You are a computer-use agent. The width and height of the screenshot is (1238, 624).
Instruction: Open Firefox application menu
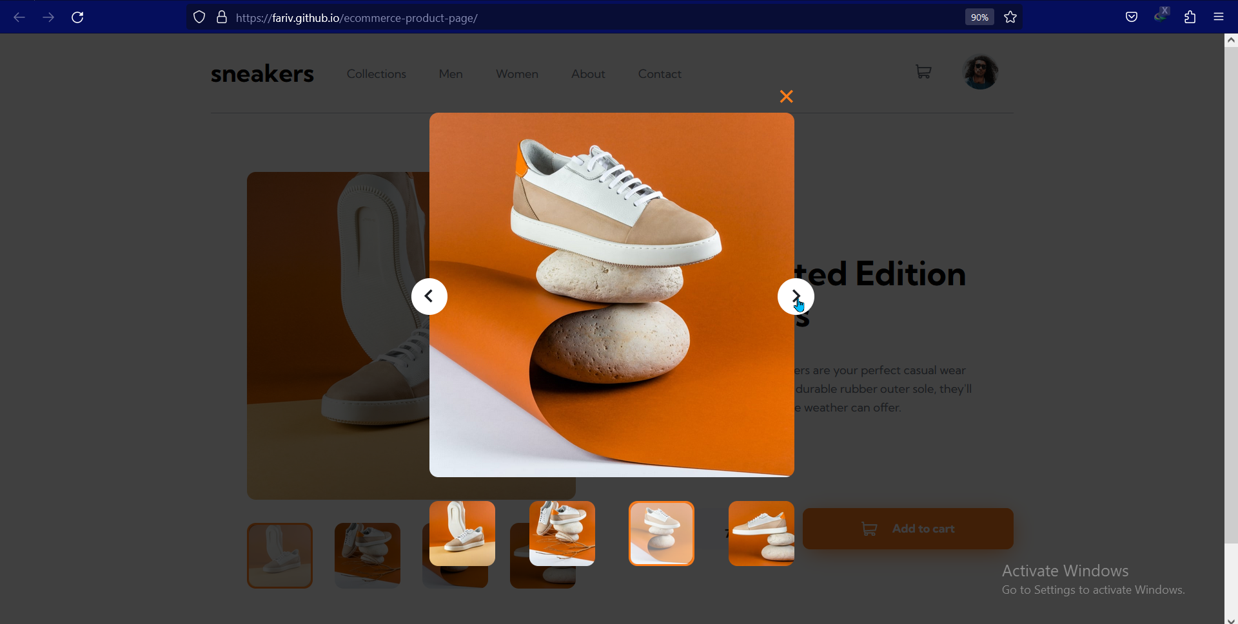1219,18
